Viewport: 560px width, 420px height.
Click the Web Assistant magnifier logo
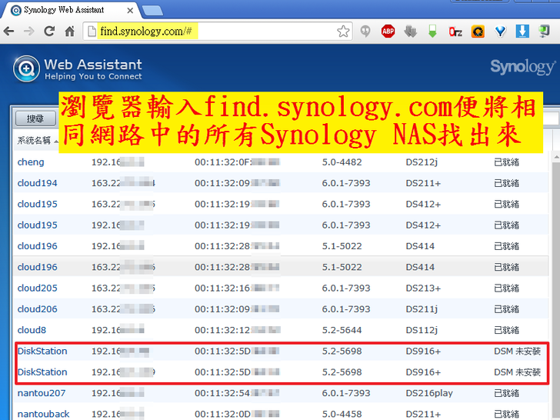pyautogui.click(x=26, y=68)
